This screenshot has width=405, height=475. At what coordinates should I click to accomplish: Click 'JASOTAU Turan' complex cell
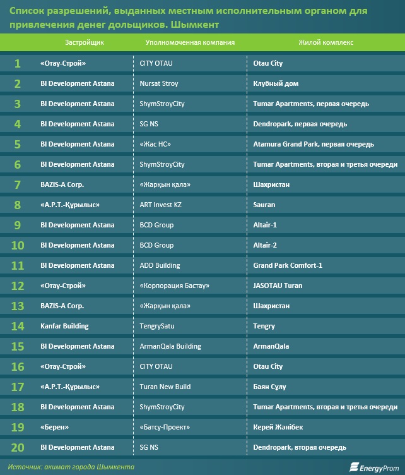(278, 286)
